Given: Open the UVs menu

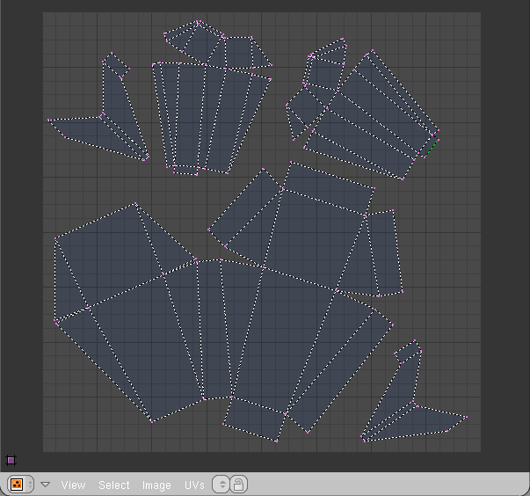Looking at the screenshot, I should [194, 485].
